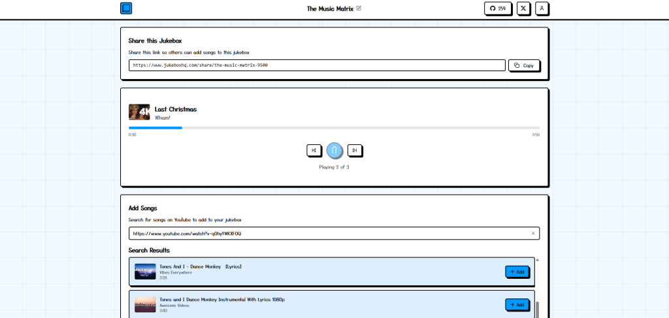The height and width of the screenshot is (318, 669).
Task: Click the YouTube search input field
Action: pos(327,233)
